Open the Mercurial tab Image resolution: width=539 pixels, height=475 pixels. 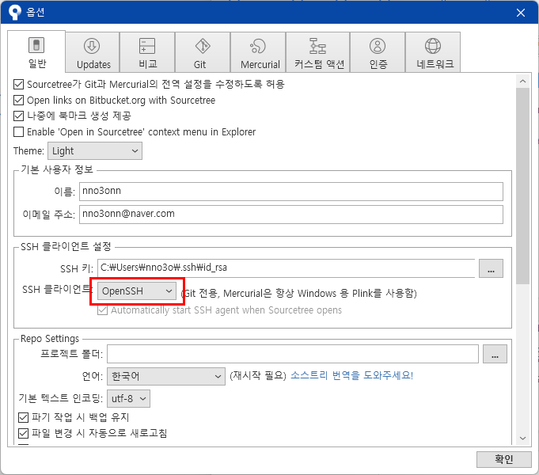(258, 52)
